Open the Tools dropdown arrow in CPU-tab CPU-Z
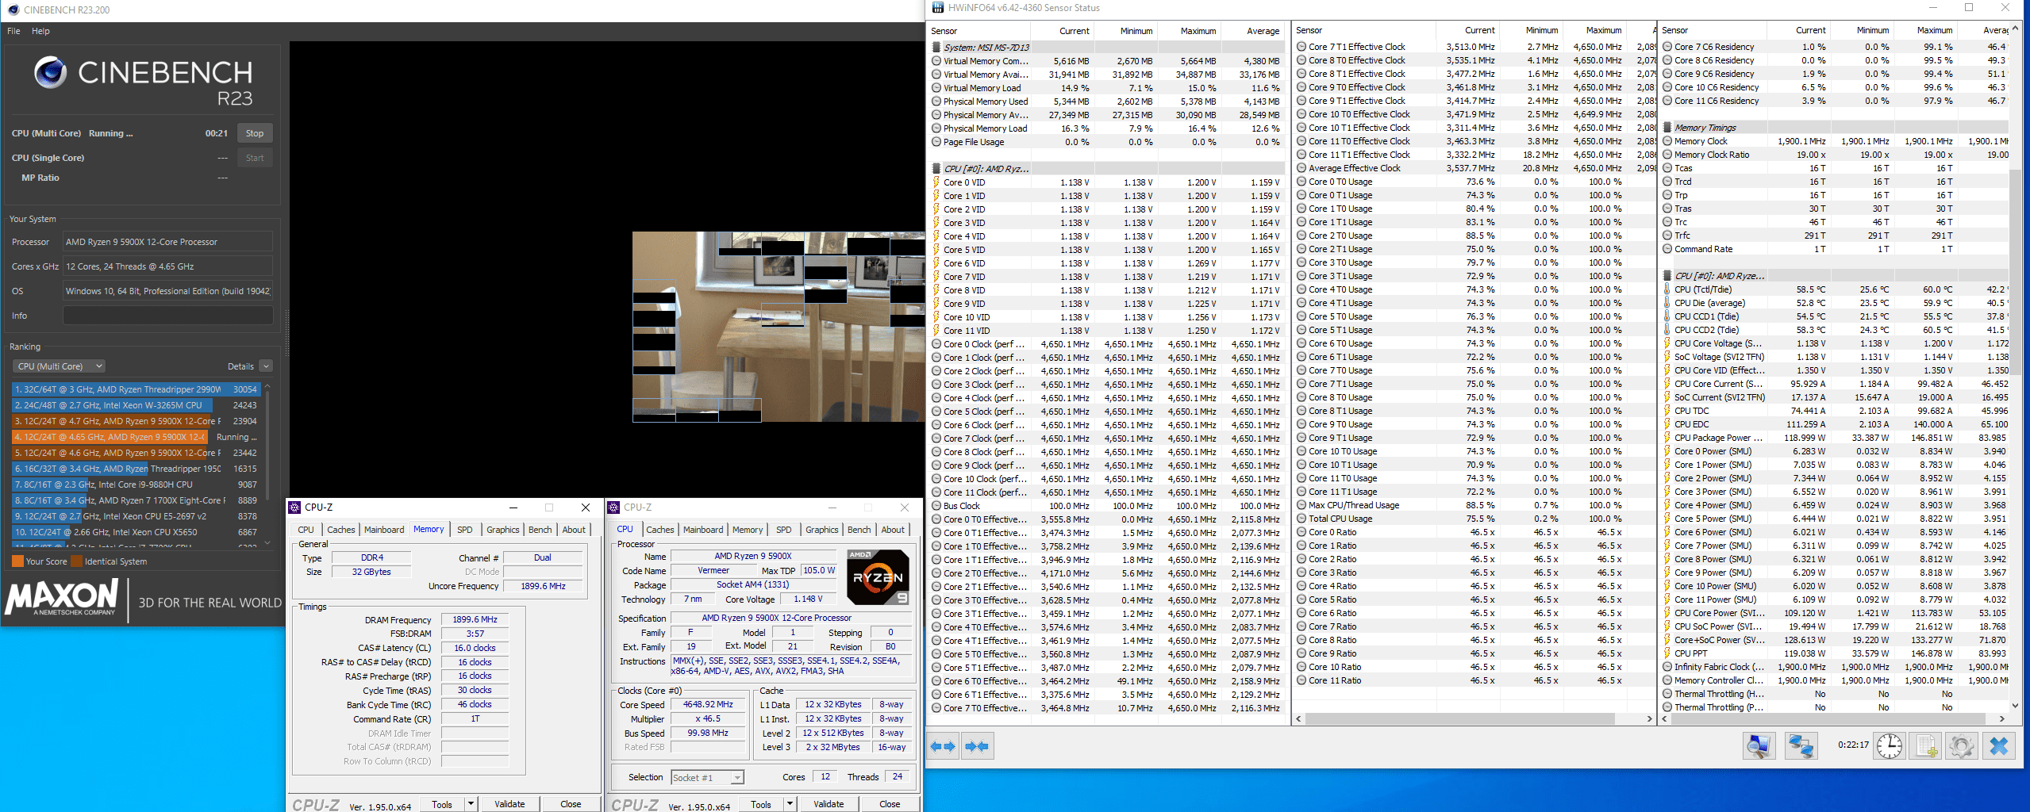The image size is (2030, 812). click(x=790, y=804)
